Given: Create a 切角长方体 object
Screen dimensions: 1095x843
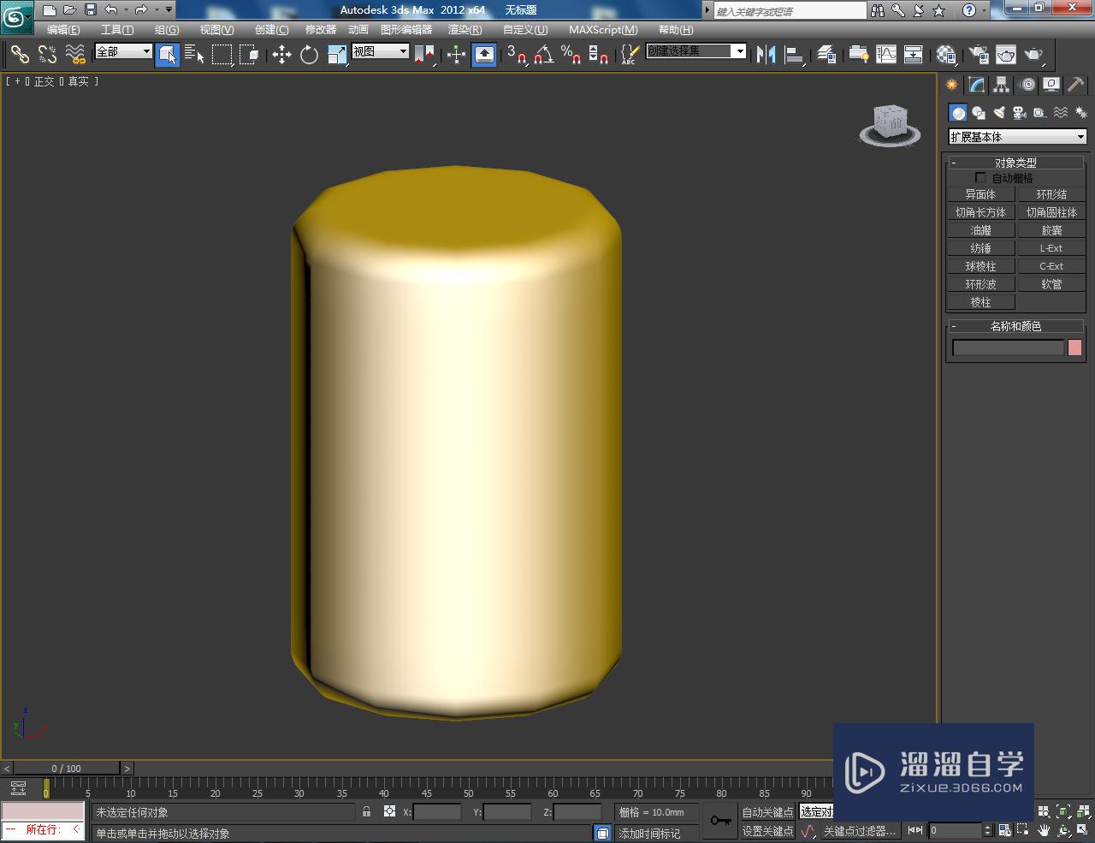Looking at the screenshot, I should point(980,212).
